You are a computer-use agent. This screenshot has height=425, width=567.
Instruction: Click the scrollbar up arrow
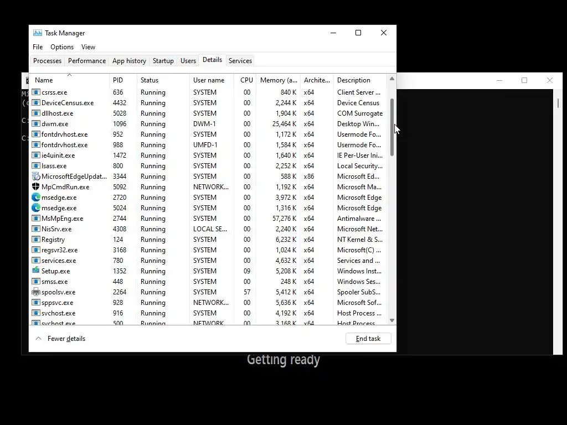click(x=391, y=79)
